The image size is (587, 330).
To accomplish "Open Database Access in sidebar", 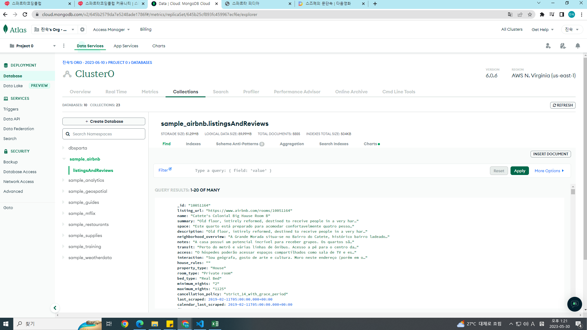I will 20,172.
